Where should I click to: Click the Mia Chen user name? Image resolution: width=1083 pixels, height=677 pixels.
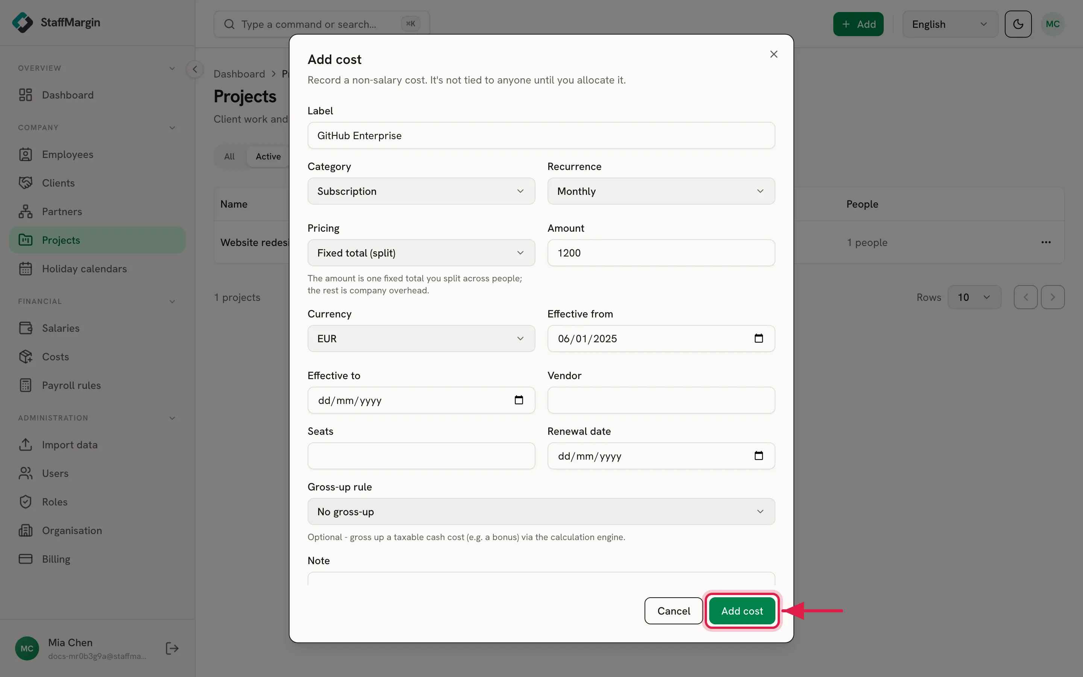click(x=70, y=642)
